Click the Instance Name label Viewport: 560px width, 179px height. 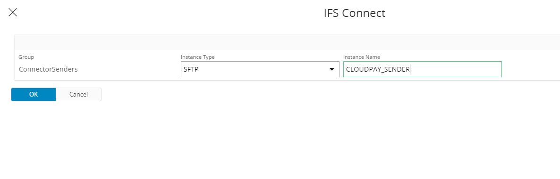point(361,57)
